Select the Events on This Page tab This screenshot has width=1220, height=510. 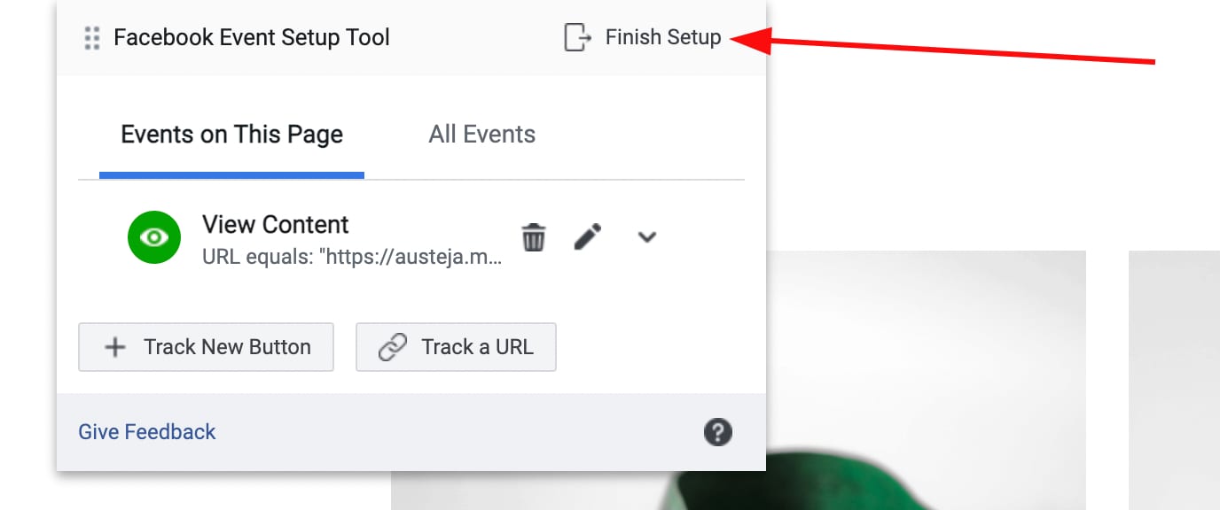point(231,134)
